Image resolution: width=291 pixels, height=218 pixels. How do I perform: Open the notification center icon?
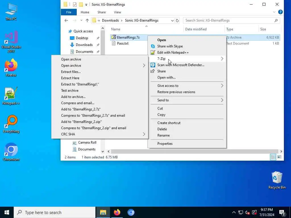[x=282, y=213]
